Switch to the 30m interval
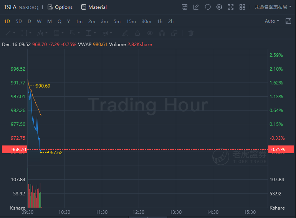296x218 pixels. [147, 21]
